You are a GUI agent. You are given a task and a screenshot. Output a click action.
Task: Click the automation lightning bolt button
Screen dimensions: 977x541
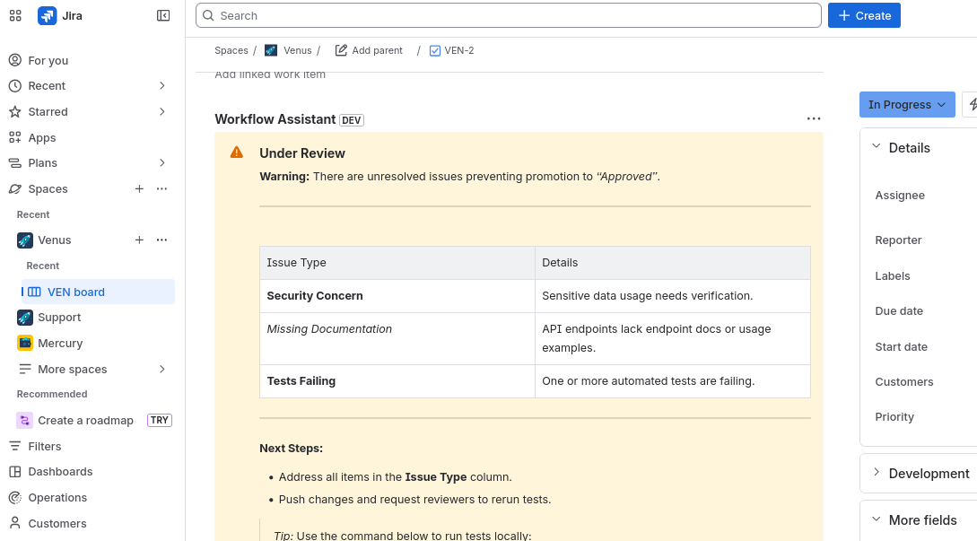tap(971, 105)
